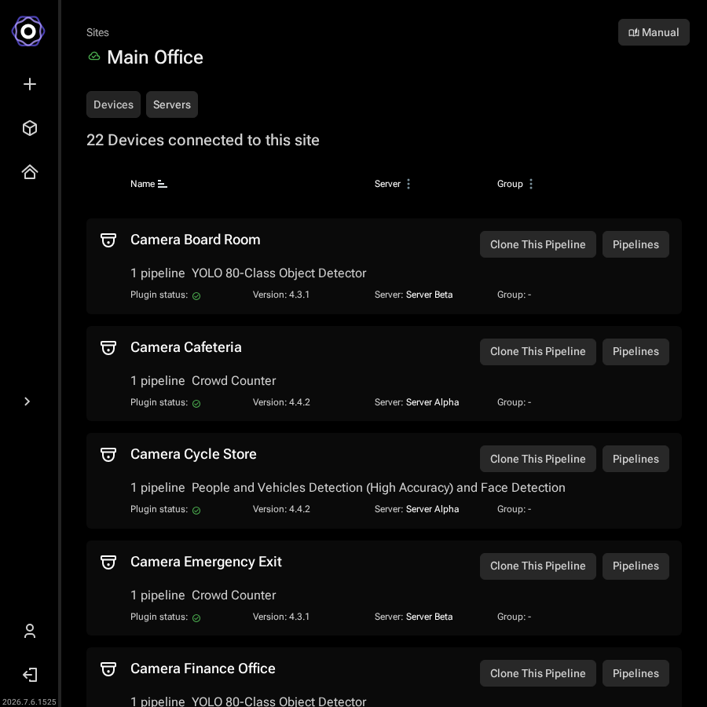The height and width of the screenshot is (707, 707).
Task: Select the Camera Cycle Store title
Action: coord(193,454)
